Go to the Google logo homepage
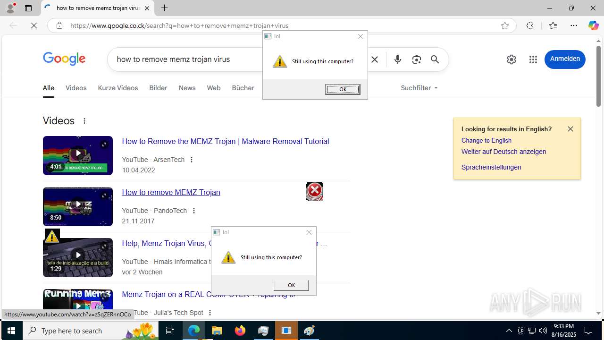The height and width of the screenshot is (340, 604). 64,59
